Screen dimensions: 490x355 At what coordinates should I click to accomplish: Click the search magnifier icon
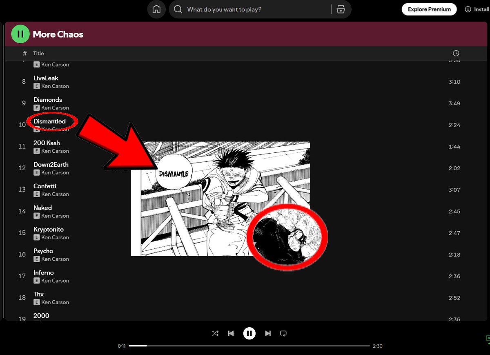coord(178,9)
